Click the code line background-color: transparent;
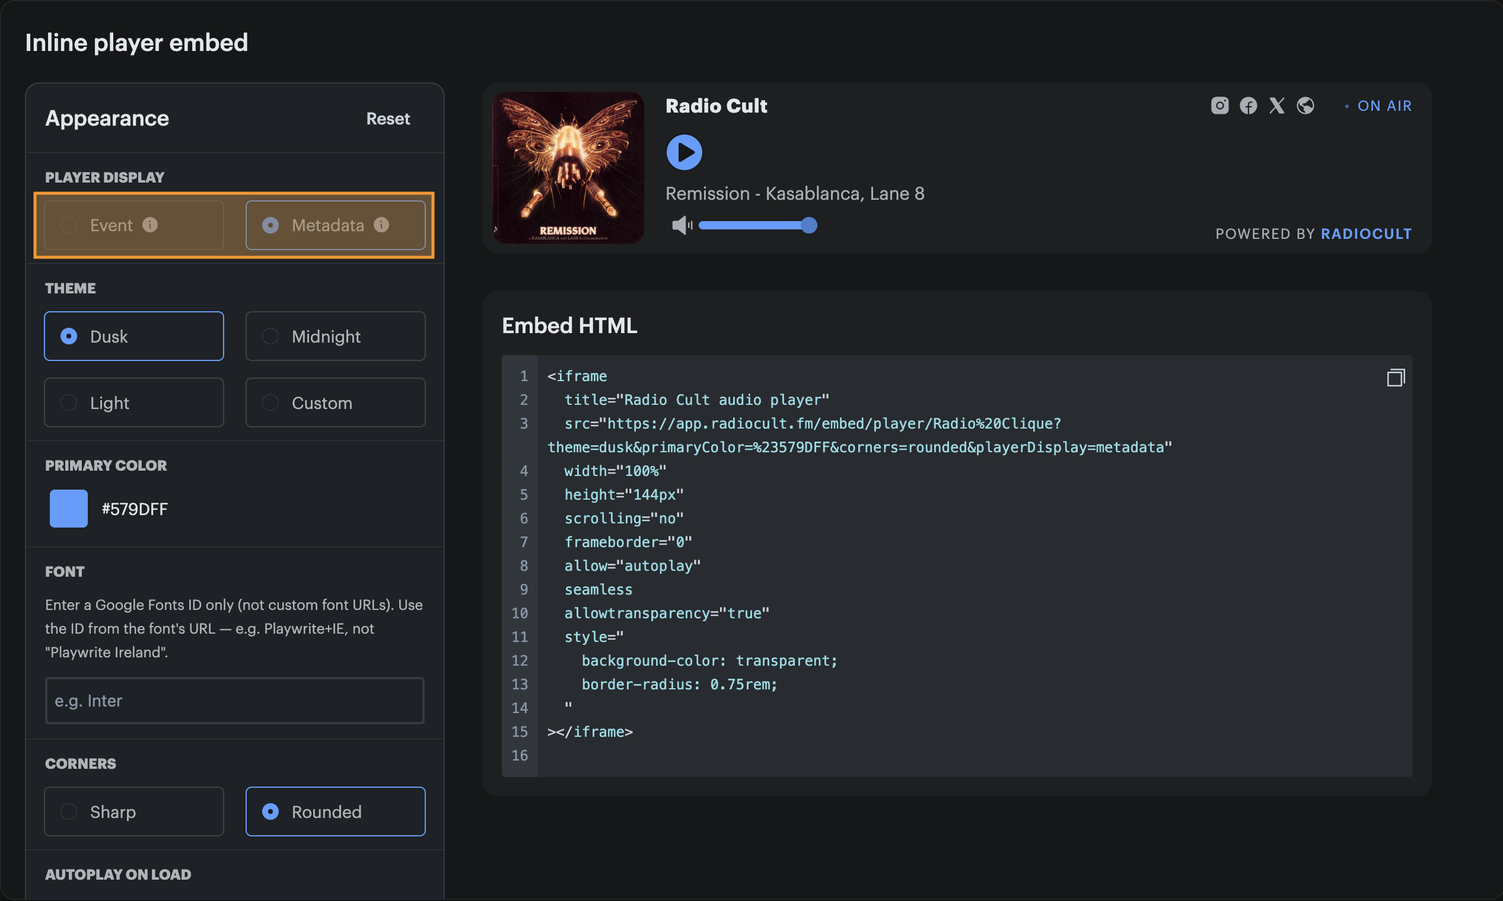The image size is (1503, 901). tap(709, 660)
